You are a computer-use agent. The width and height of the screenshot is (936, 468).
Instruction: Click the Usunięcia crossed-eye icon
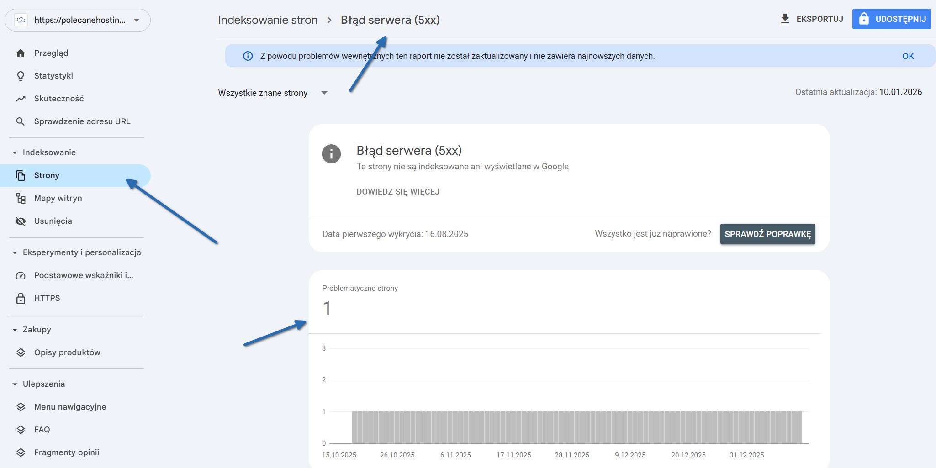(x=21, y=221)
